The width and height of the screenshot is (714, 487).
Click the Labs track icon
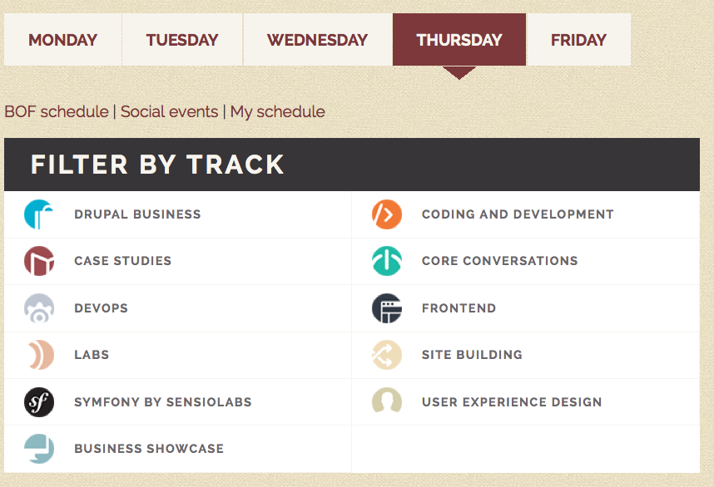(x=39, y=355)
